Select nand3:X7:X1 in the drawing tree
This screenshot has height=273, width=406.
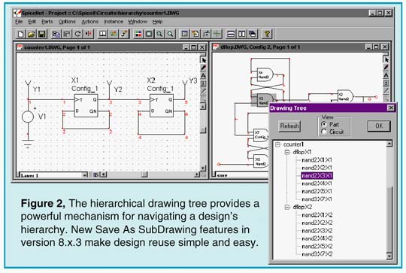point(317,199)
